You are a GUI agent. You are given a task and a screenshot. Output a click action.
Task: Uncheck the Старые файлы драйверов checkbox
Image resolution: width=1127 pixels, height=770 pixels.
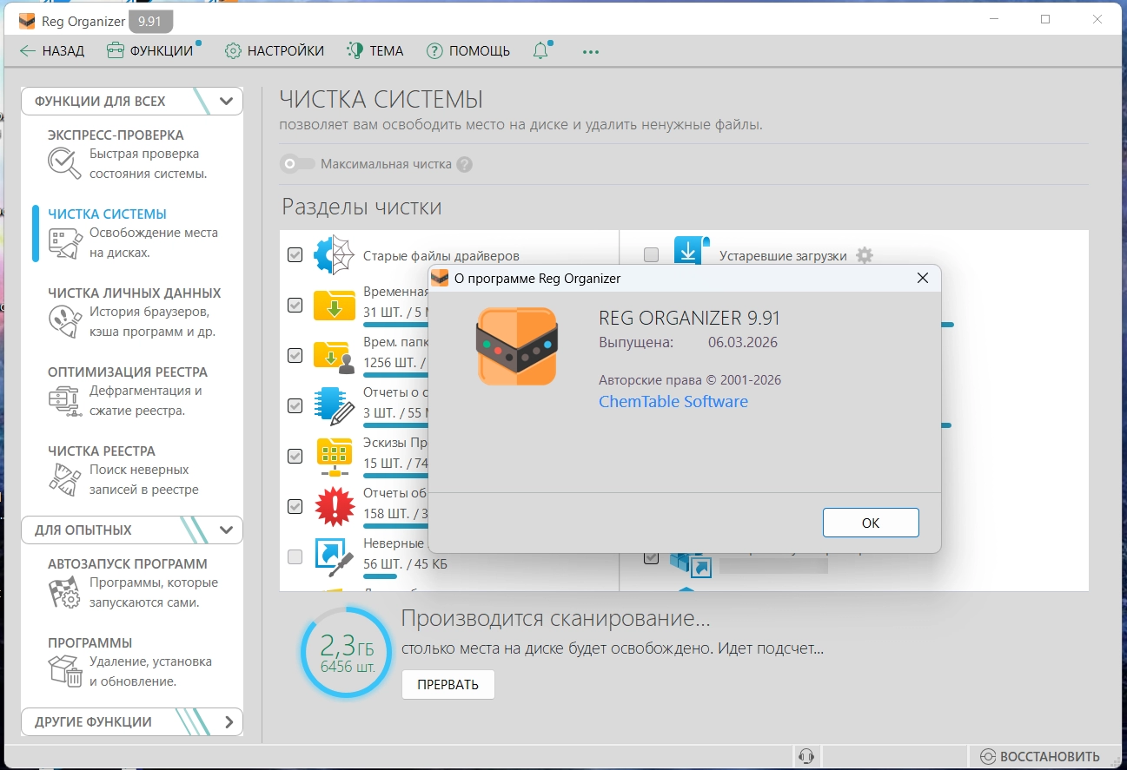[295, 255]
